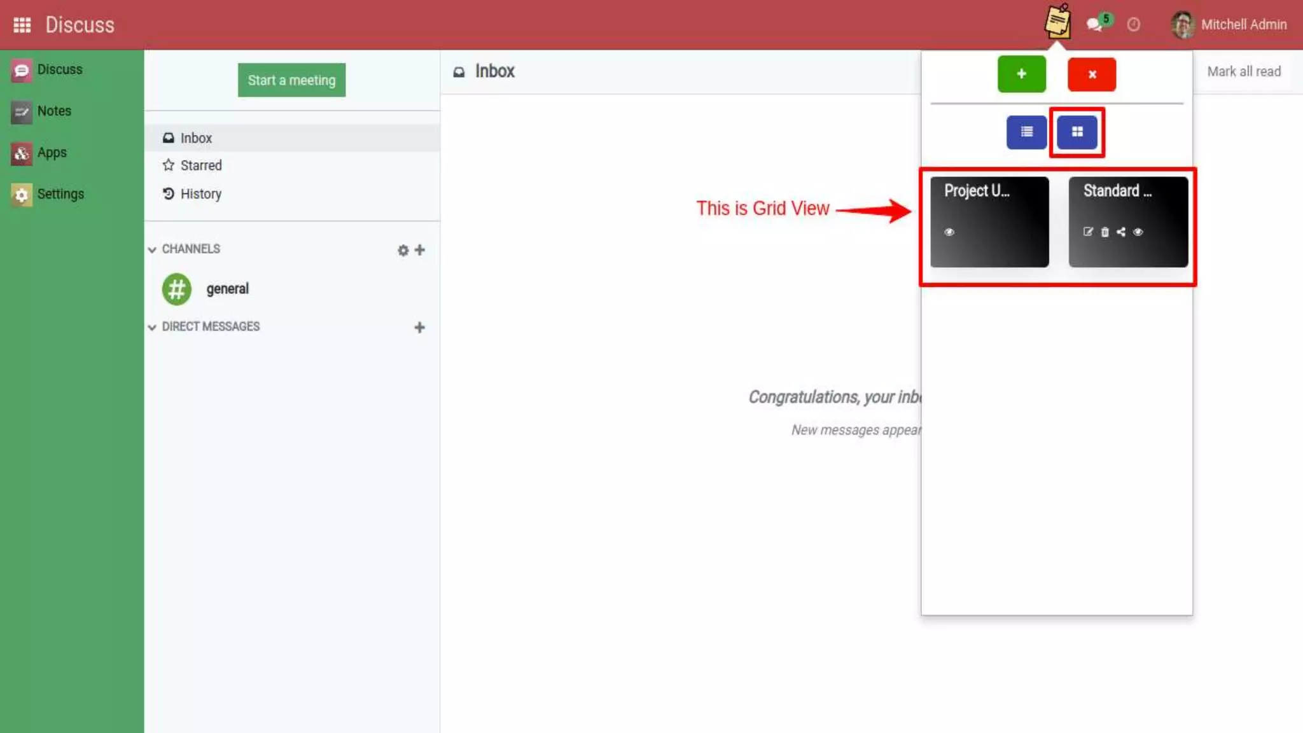The image size is (1303, 733).
Task: Click the Start a meeting button
Action: point(291,80)
